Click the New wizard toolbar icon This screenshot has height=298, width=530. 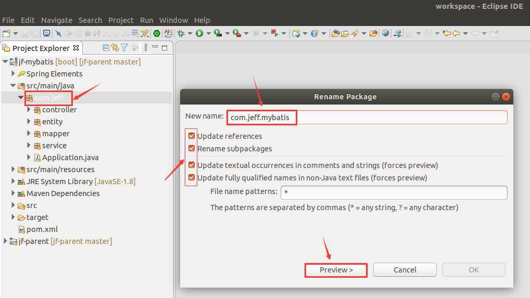[x=6, y=33]
